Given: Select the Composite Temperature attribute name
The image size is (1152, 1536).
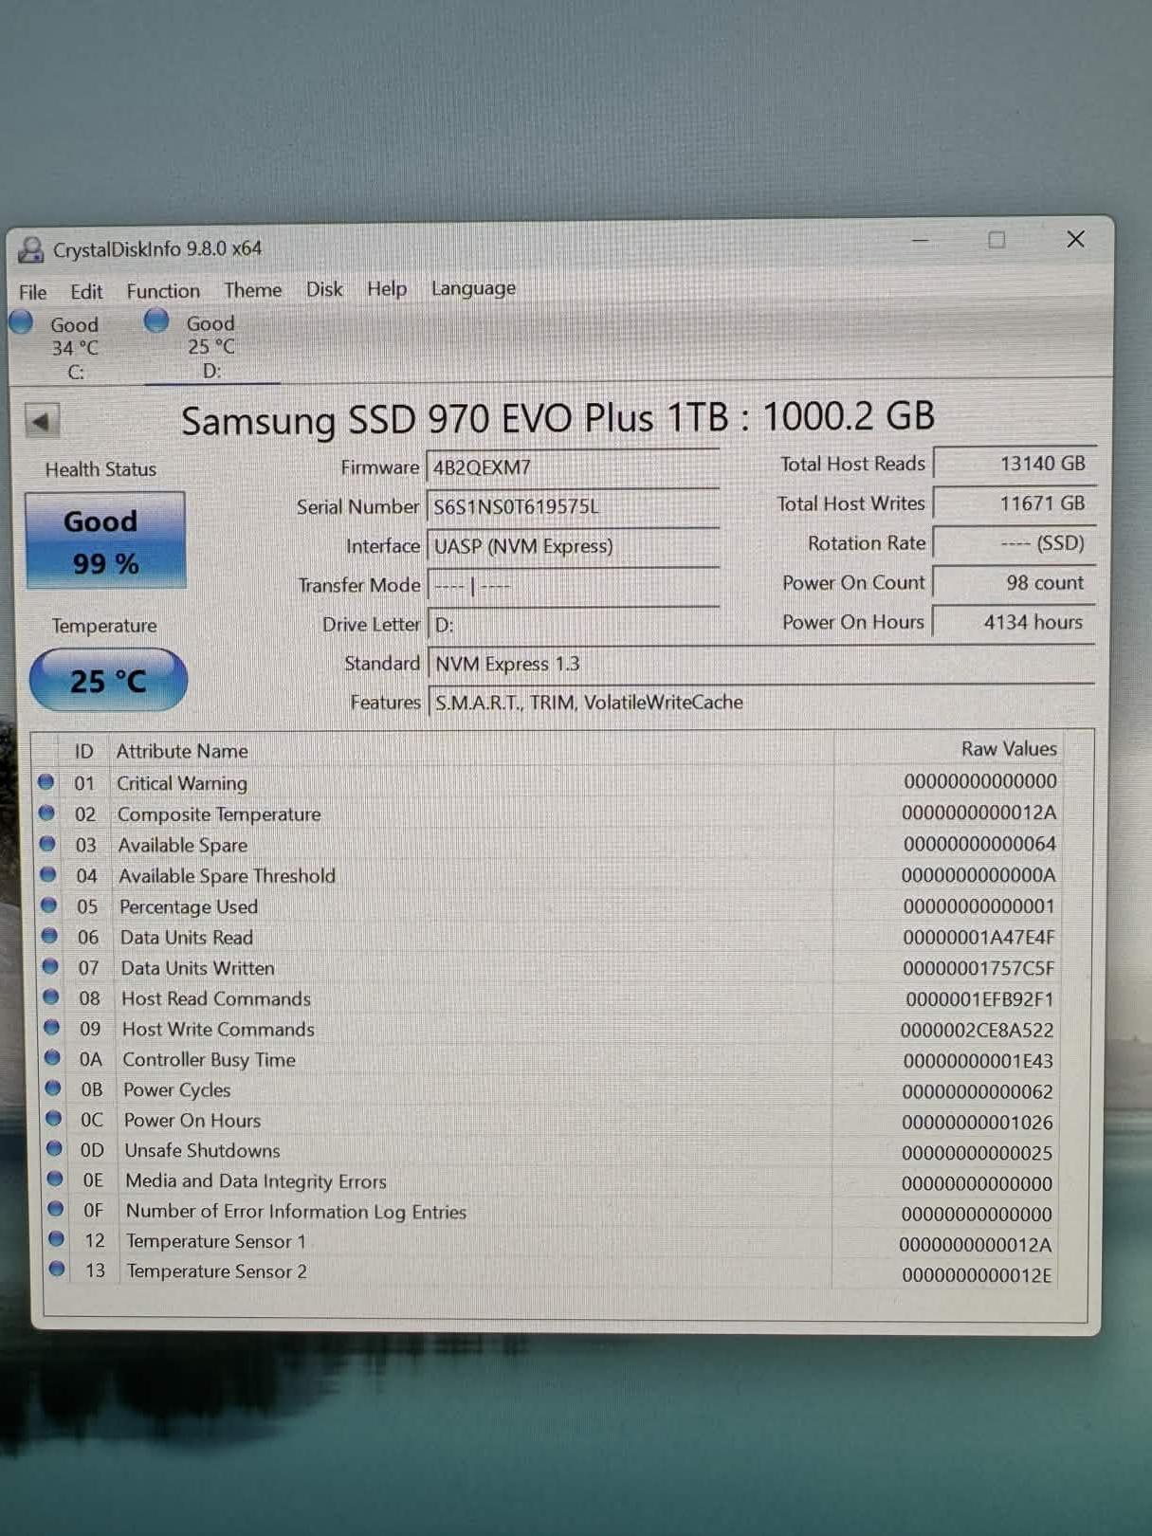Looking at the screenshot, I should [219, 814].
